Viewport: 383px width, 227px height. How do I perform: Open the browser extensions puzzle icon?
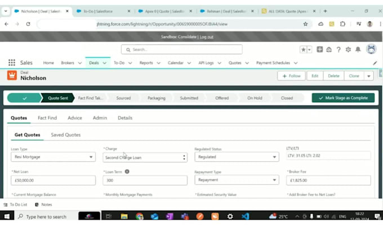(342, 24)
